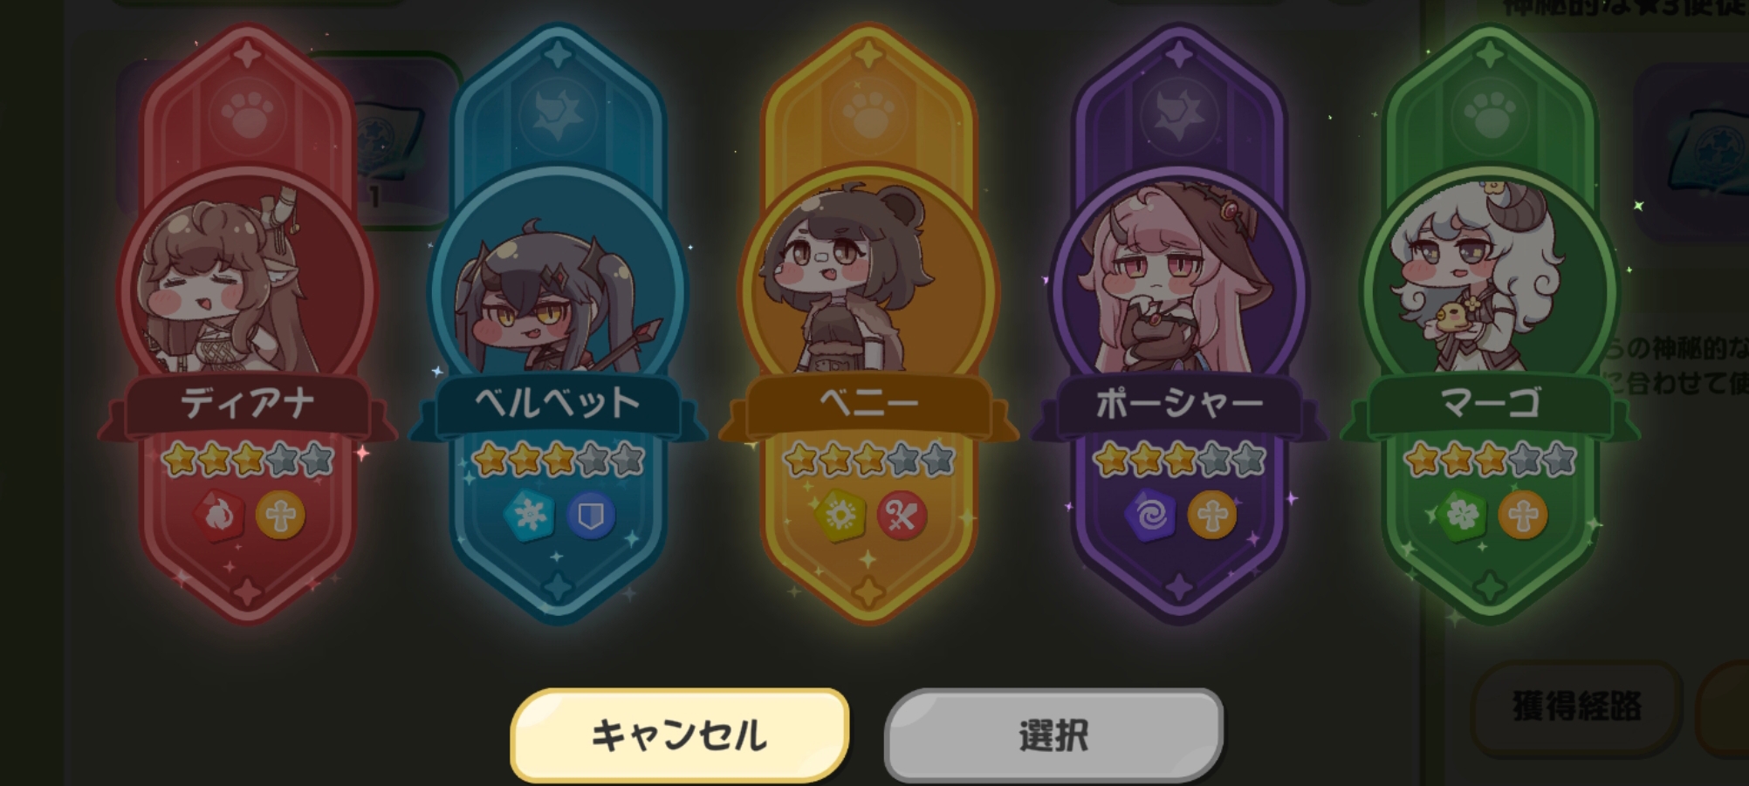Click the orange support cross icon on マーゴ's card

tap(1524, 516)
